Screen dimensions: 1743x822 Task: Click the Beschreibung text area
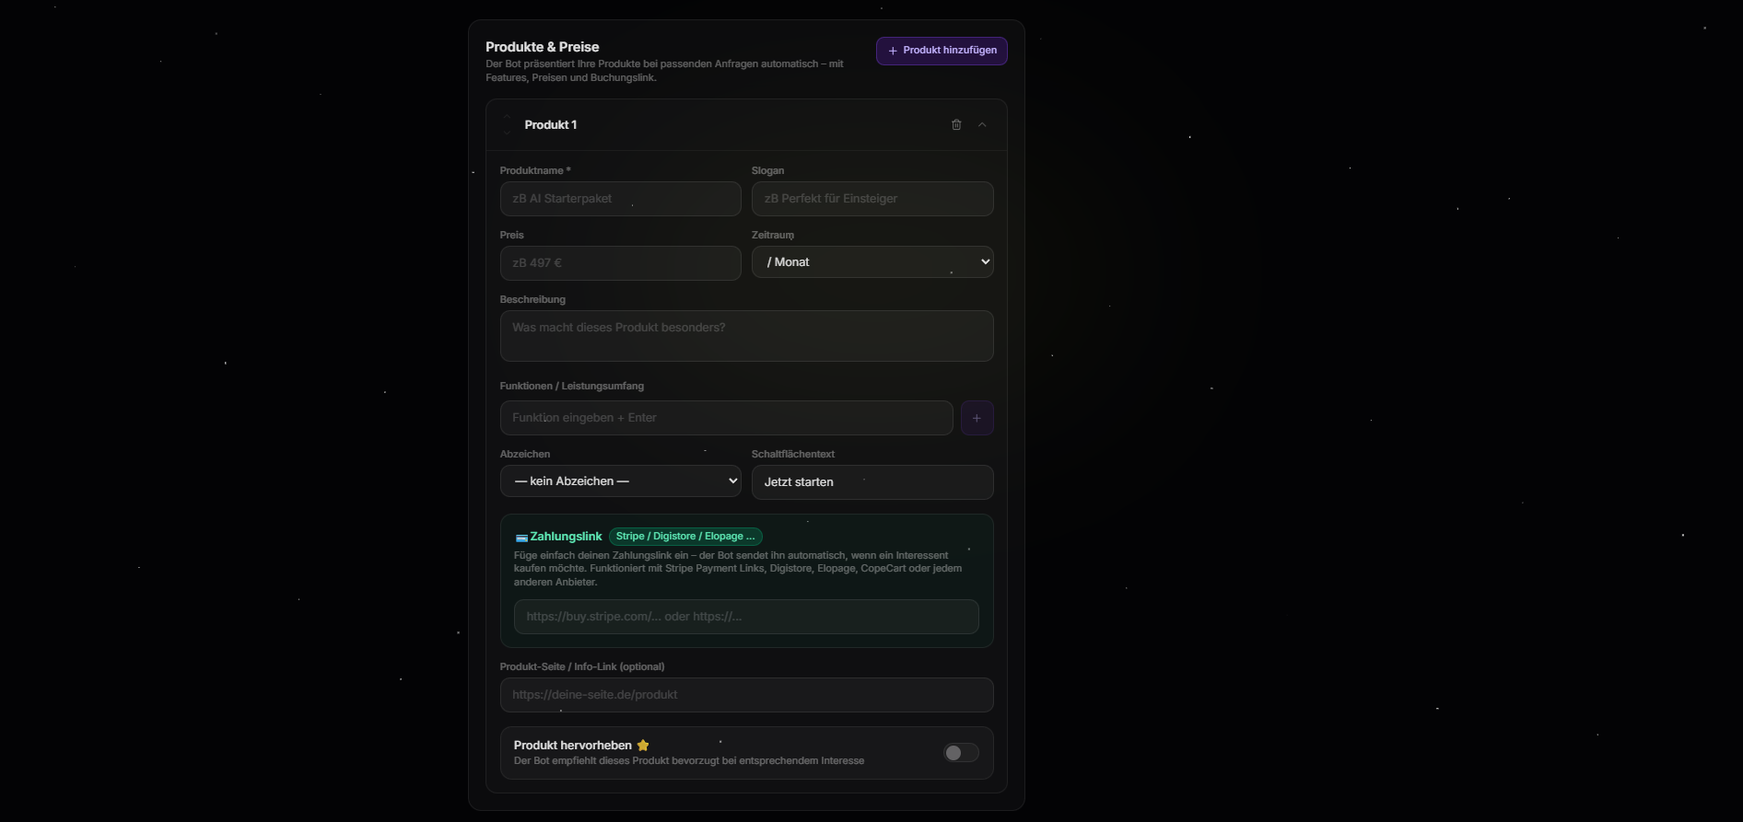click(x=746, y=336)
